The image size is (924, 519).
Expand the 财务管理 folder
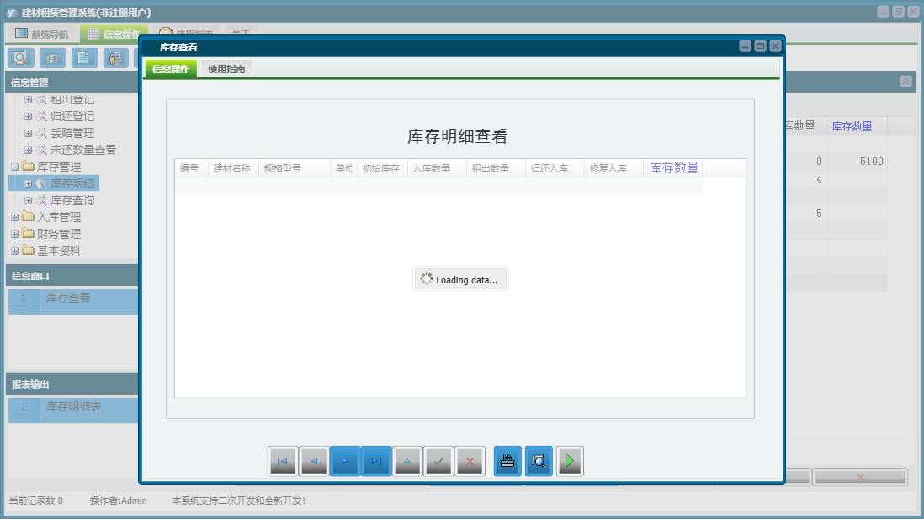15,234
